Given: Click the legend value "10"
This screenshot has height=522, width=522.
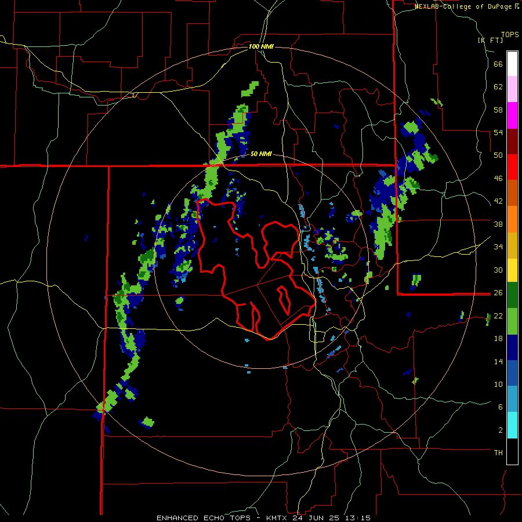Looking at the screenshot, I should coord(498,384).
